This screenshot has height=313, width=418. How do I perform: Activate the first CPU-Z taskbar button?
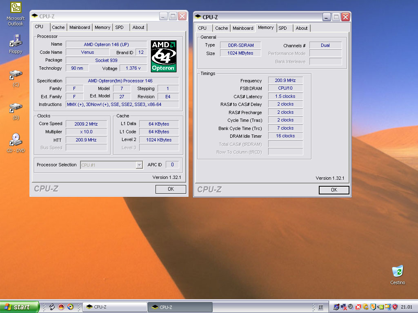click(115, 307)
